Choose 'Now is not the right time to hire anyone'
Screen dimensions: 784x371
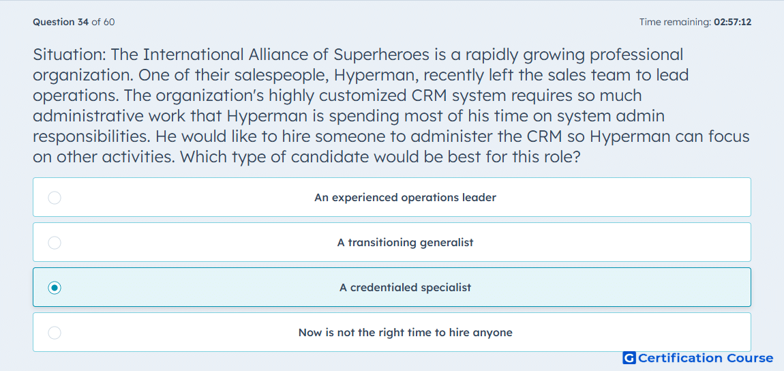[x=392, y=332]
